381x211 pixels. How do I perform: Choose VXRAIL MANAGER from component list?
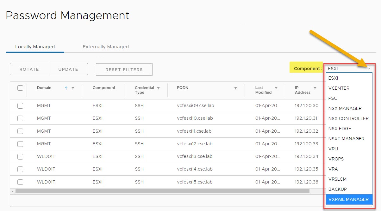pos(348,199)
